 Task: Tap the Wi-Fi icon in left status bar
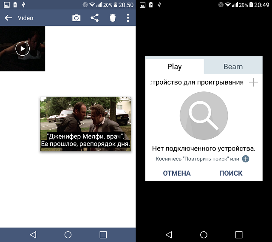[92, 5]
